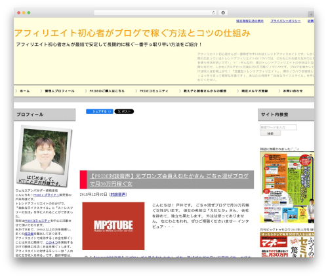The height and width of the screenshot is (277, 328).
Task: Open the お問い合わせ menu item
Action: pos(293,91)
